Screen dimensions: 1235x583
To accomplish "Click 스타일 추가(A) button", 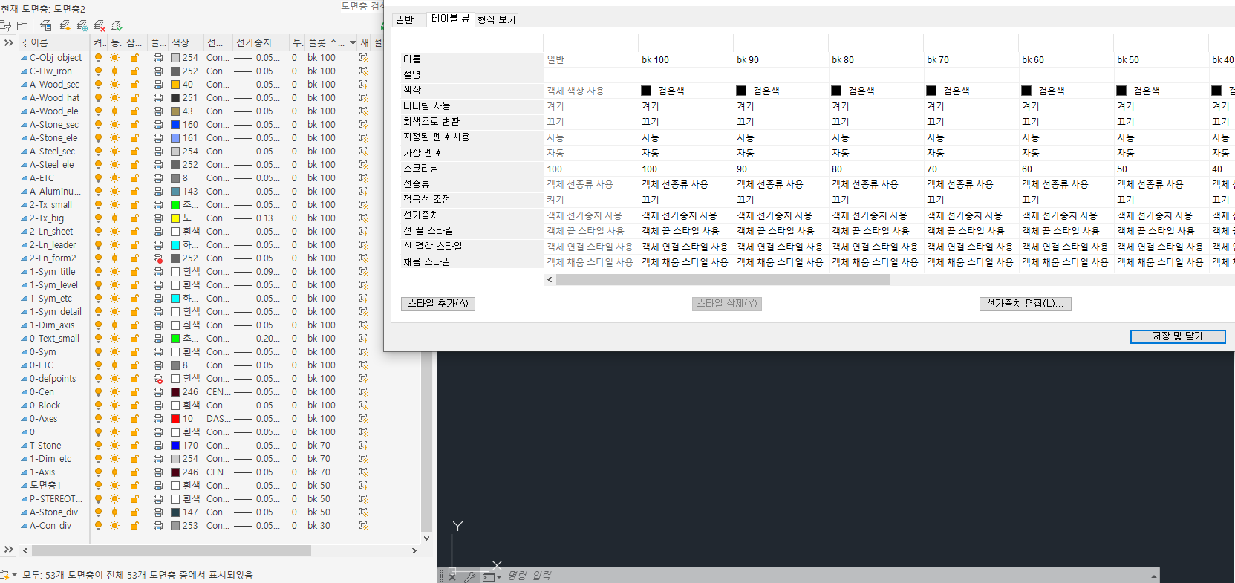I will [438, 304].
